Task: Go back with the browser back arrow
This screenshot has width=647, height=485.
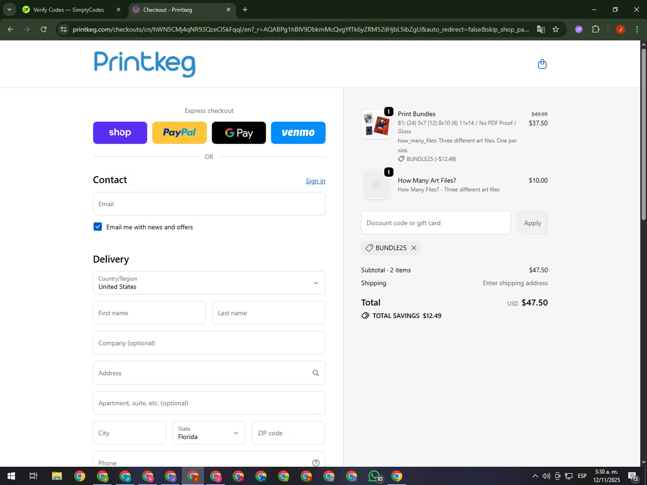Action: coord(10,29)
